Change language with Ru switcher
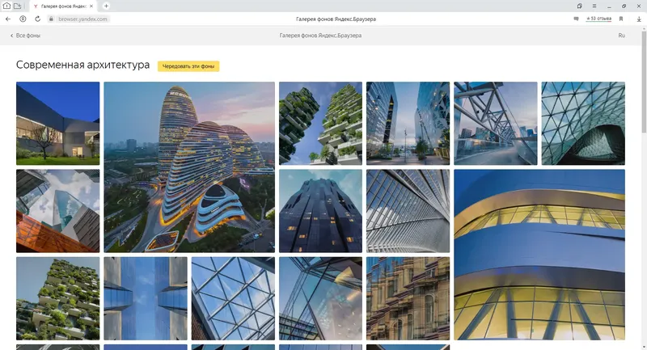647x350 pixels. tap(621, 36)
